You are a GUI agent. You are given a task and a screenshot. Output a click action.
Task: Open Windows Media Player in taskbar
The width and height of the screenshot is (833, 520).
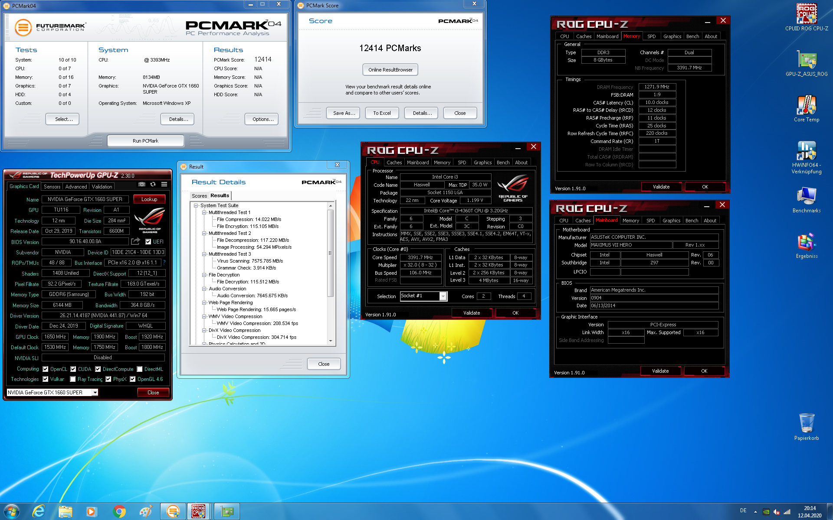point(92,511)
